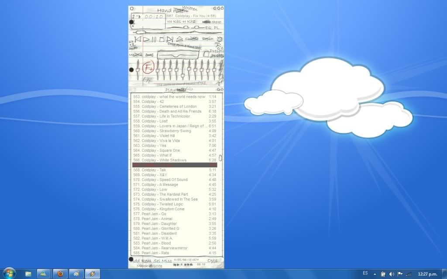This screenshot has height=279, width=447.
Task: Toggle the equalizer Auto button
Action: tap(149, 54)
